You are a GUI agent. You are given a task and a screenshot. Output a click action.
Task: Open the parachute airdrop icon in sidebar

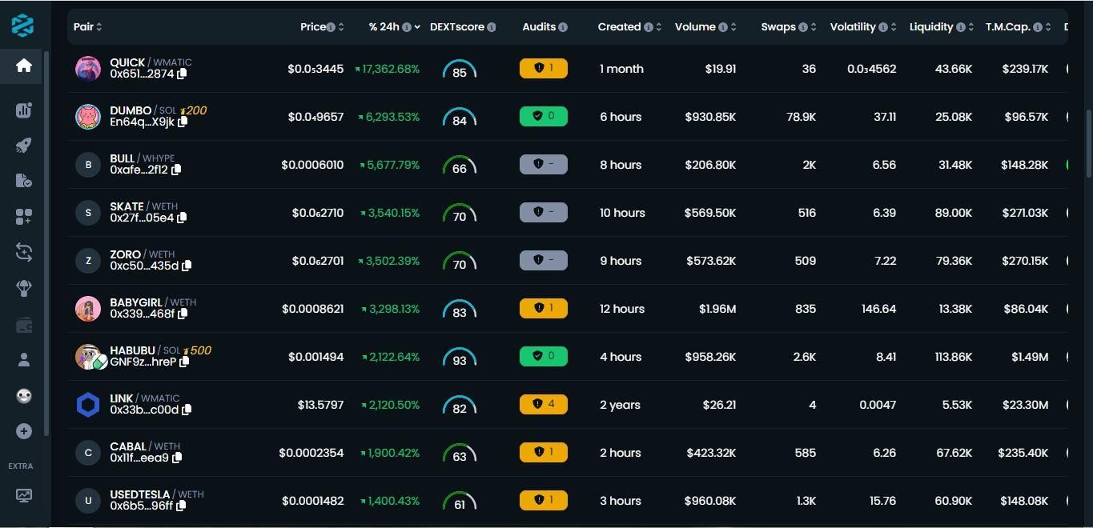[23, 288]
